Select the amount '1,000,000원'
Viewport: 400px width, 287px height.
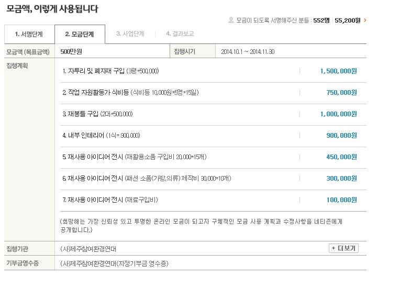339,114
